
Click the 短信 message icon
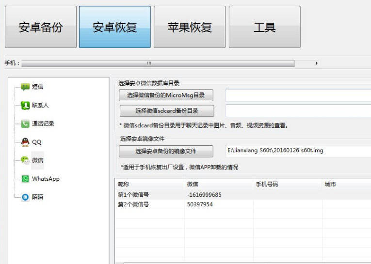pos(25,87)
